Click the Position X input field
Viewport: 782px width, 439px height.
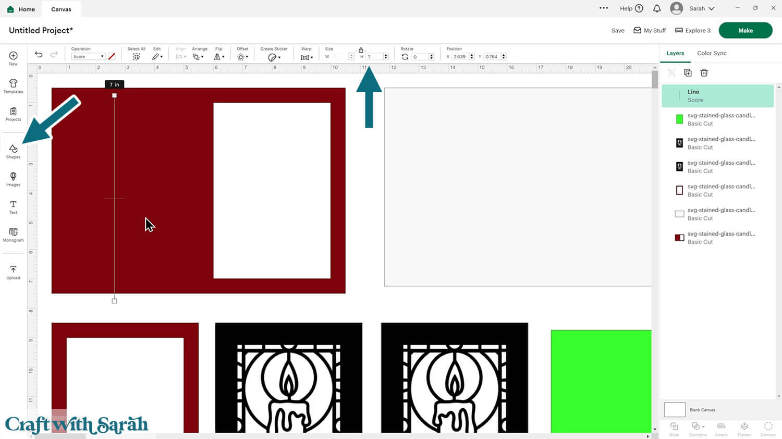click(460, 57)
